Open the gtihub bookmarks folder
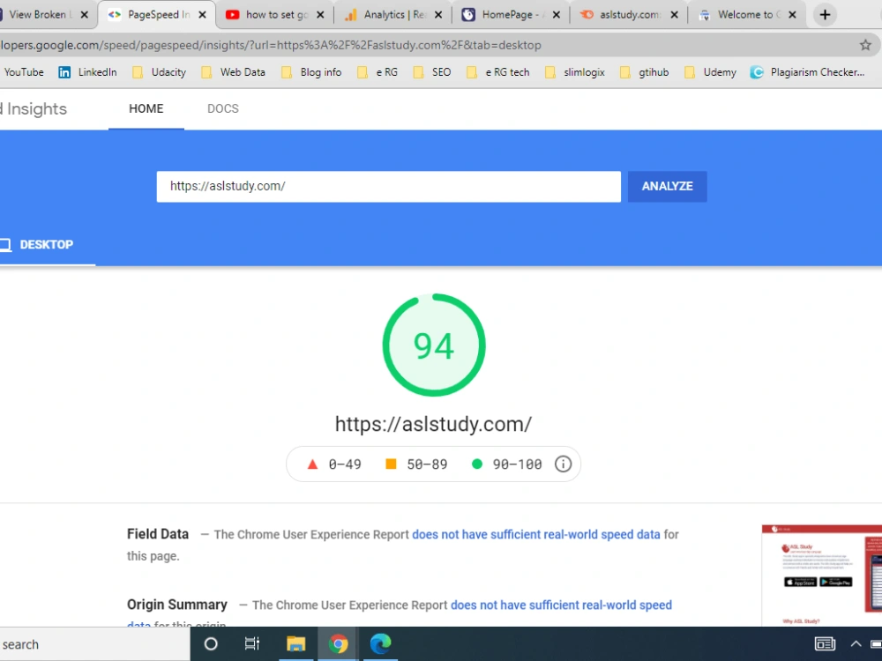Screen dimensions: 882x661 pos(644,72)
